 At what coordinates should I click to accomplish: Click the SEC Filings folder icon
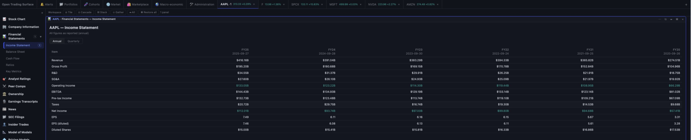[x=4, y=117]
